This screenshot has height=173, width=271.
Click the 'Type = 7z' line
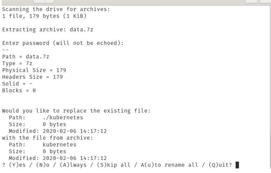point(17,63)
